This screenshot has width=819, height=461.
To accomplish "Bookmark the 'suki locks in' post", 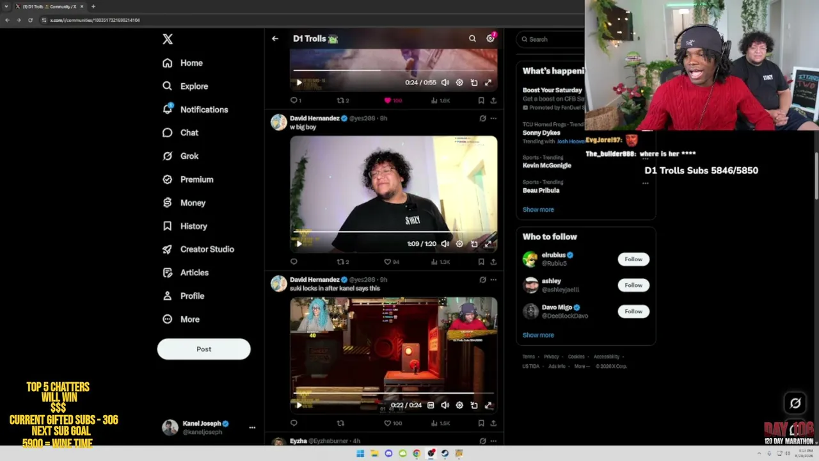I will [x=481, y=423].
